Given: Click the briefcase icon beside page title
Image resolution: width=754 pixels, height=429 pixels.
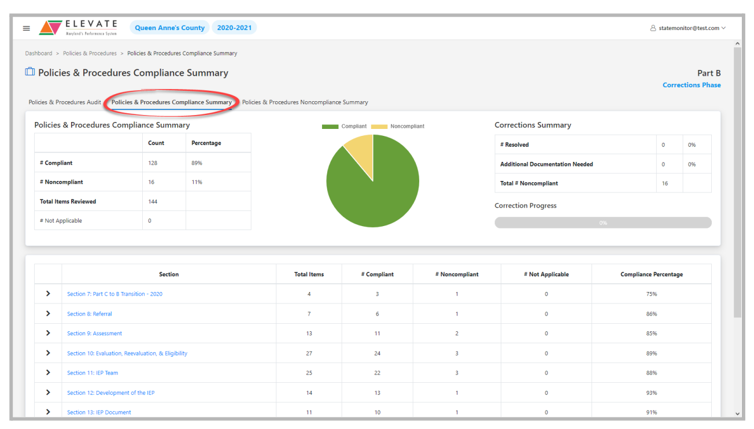Looking at the screenshot, I should click(x=29, y=72).
